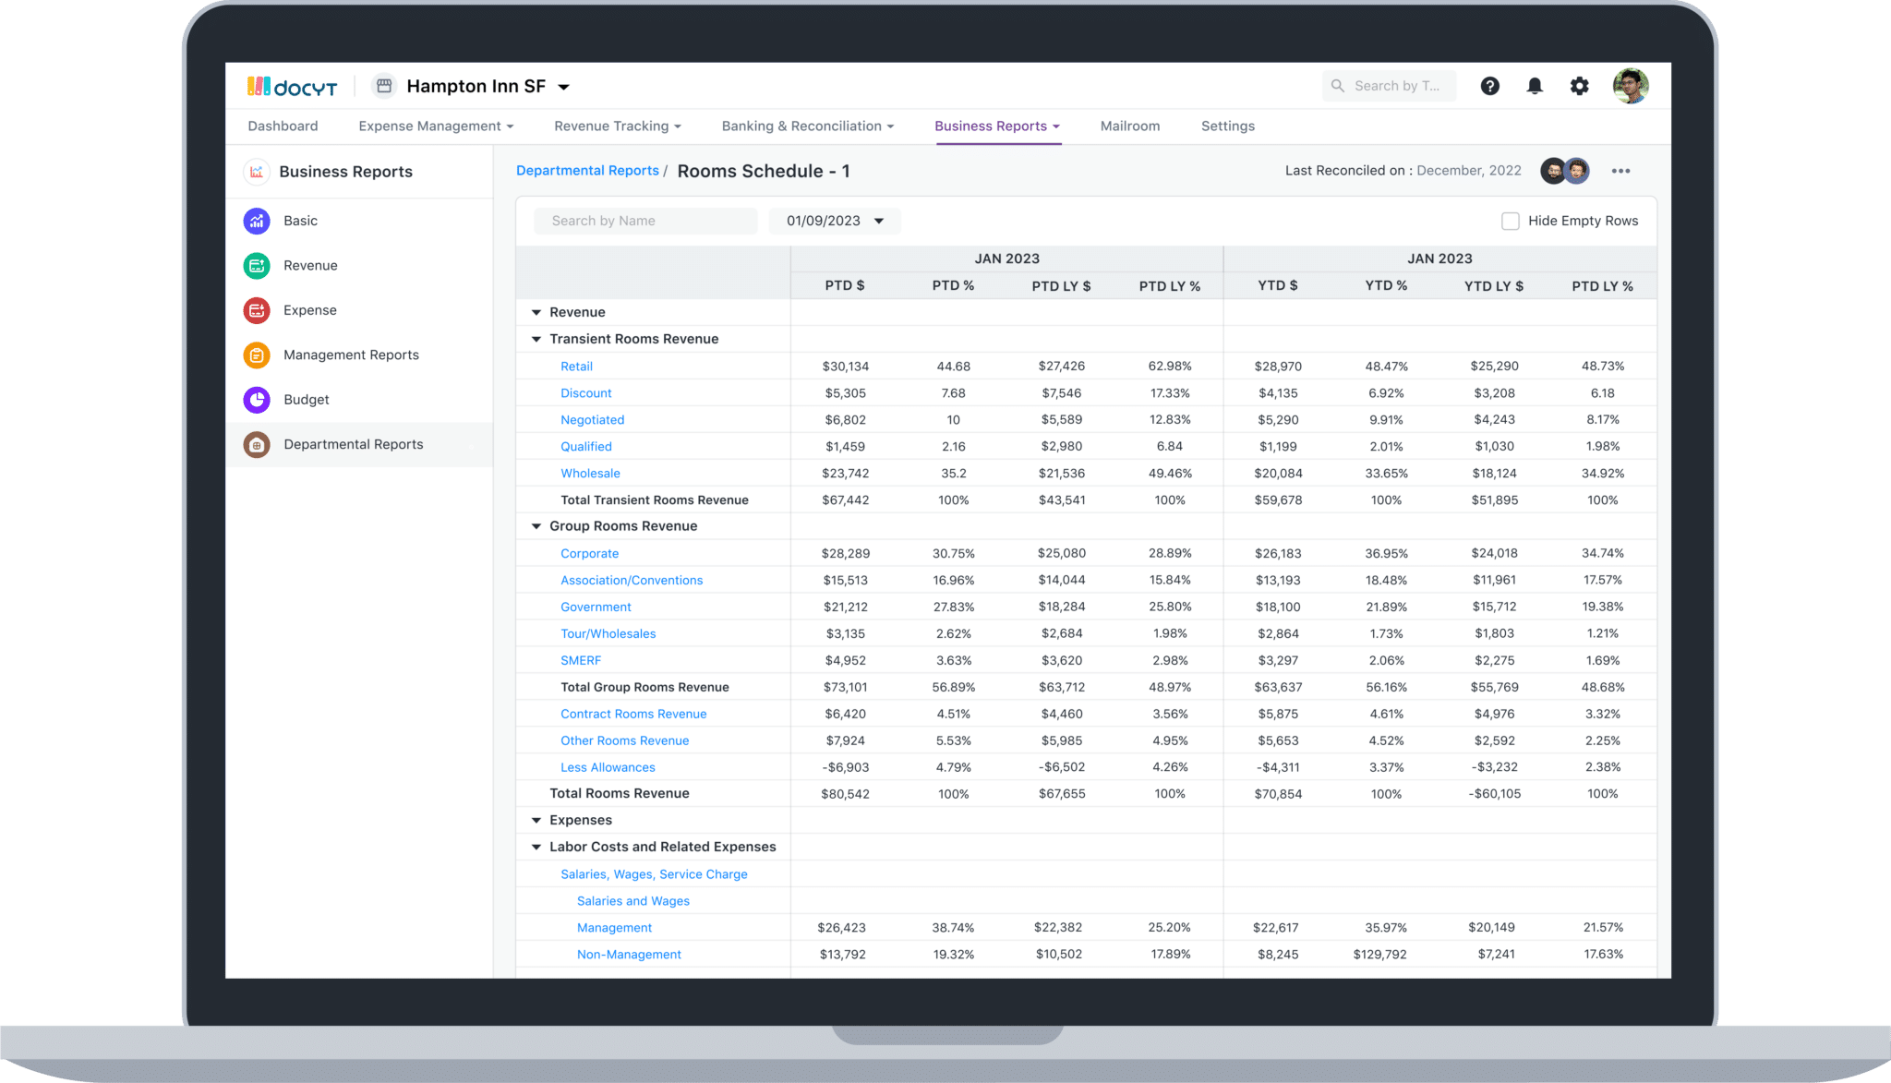Viewport: 1891px width, 1083px height.
Task: Open the Wholesale revenue row link
Action: point(590,474)
